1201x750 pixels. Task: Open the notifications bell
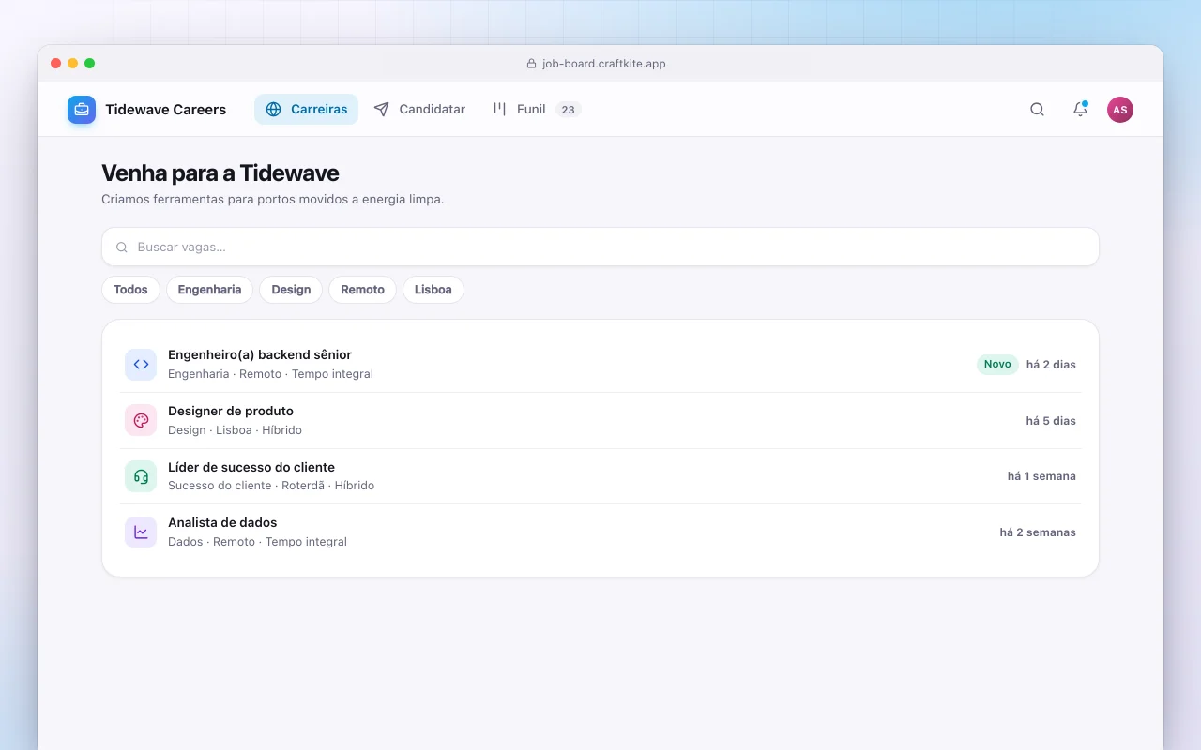click(x=1080, y=110)
